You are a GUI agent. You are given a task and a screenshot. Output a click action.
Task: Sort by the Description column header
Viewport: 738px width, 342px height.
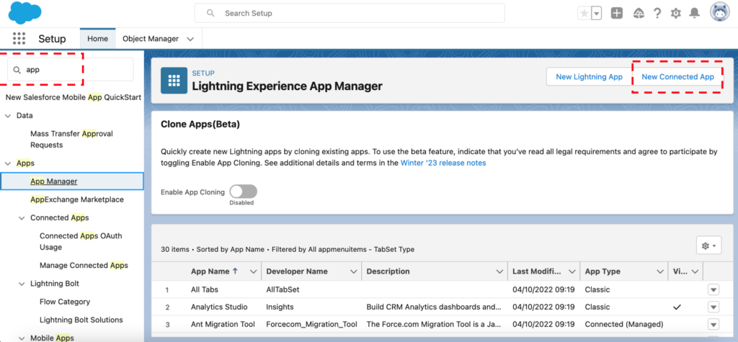[x=388, y=271]
